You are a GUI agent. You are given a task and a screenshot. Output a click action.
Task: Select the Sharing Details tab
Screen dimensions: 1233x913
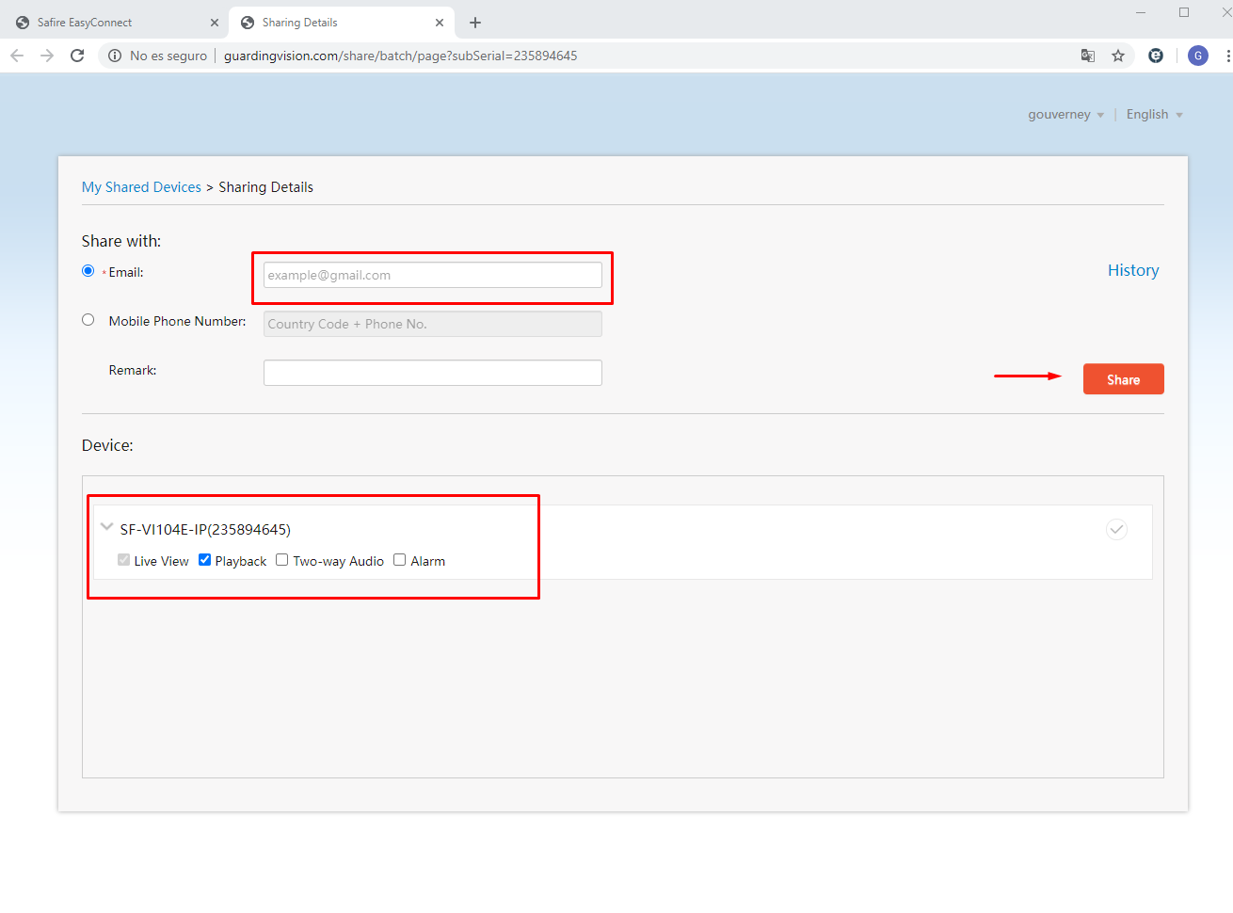[343, 23]
